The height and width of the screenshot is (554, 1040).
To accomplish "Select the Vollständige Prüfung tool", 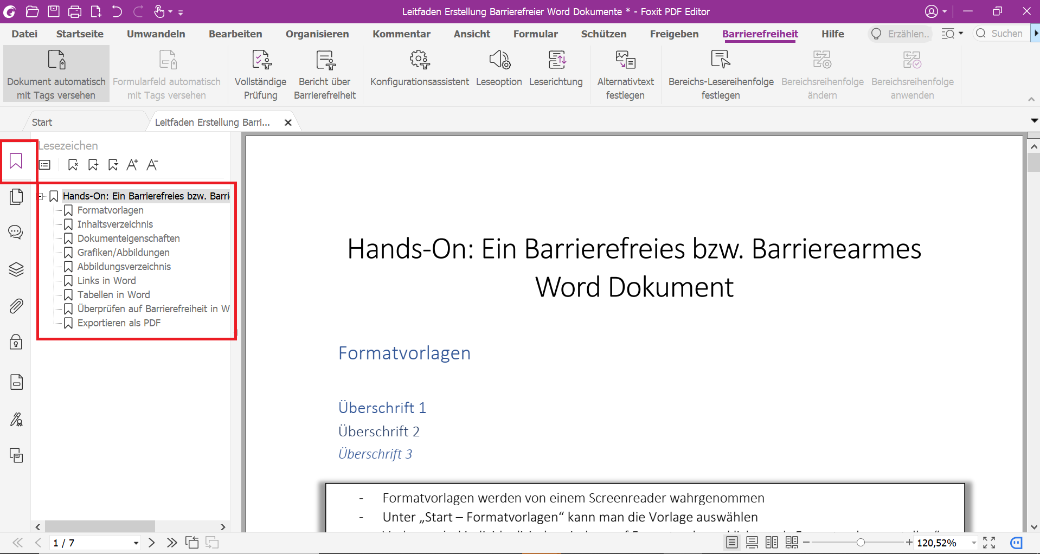I will pyautogui.click(x=260, y=73).
